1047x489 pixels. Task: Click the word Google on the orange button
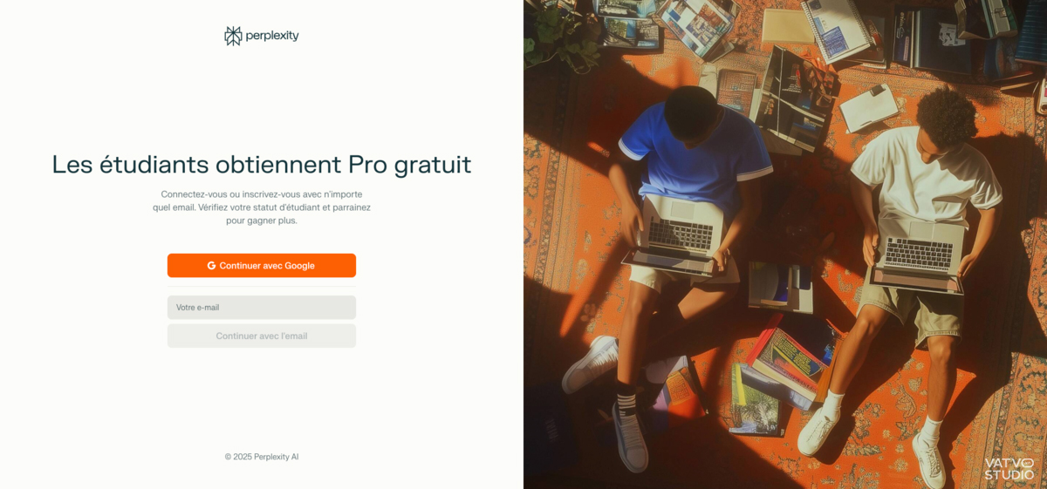click(299, 266)
